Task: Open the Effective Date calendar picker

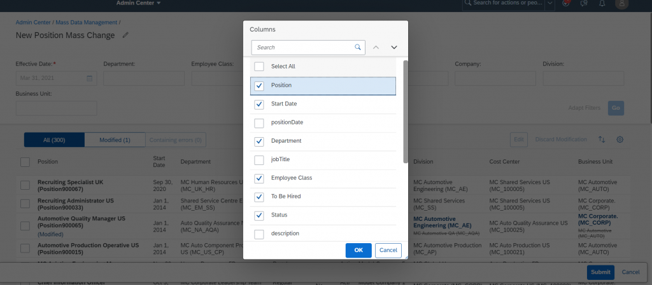Action: click(x=89, y=78)
